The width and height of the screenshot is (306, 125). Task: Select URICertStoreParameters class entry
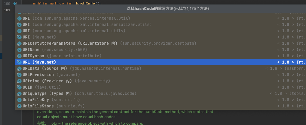pos(160,44)
